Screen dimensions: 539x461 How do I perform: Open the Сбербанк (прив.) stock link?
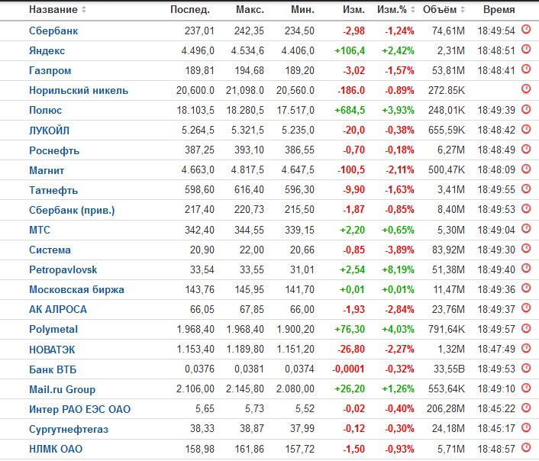click(72, 210)
